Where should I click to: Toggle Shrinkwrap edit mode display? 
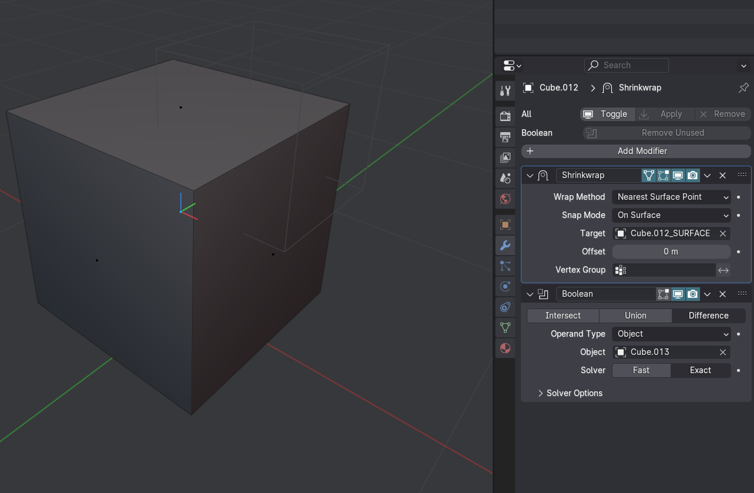point(664,175)
